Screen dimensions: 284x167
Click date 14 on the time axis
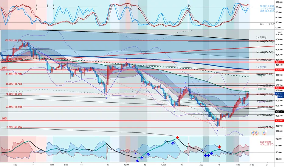click(81, 165)
